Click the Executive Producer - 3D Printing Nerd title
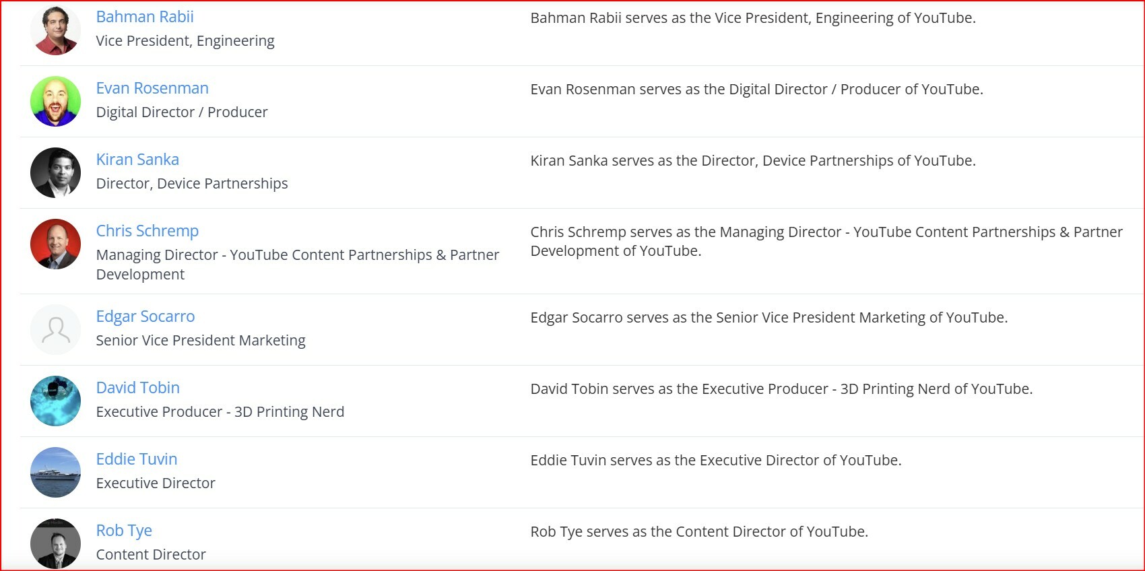The height and width of the screenshot is (571, 1145). [220, 411]
